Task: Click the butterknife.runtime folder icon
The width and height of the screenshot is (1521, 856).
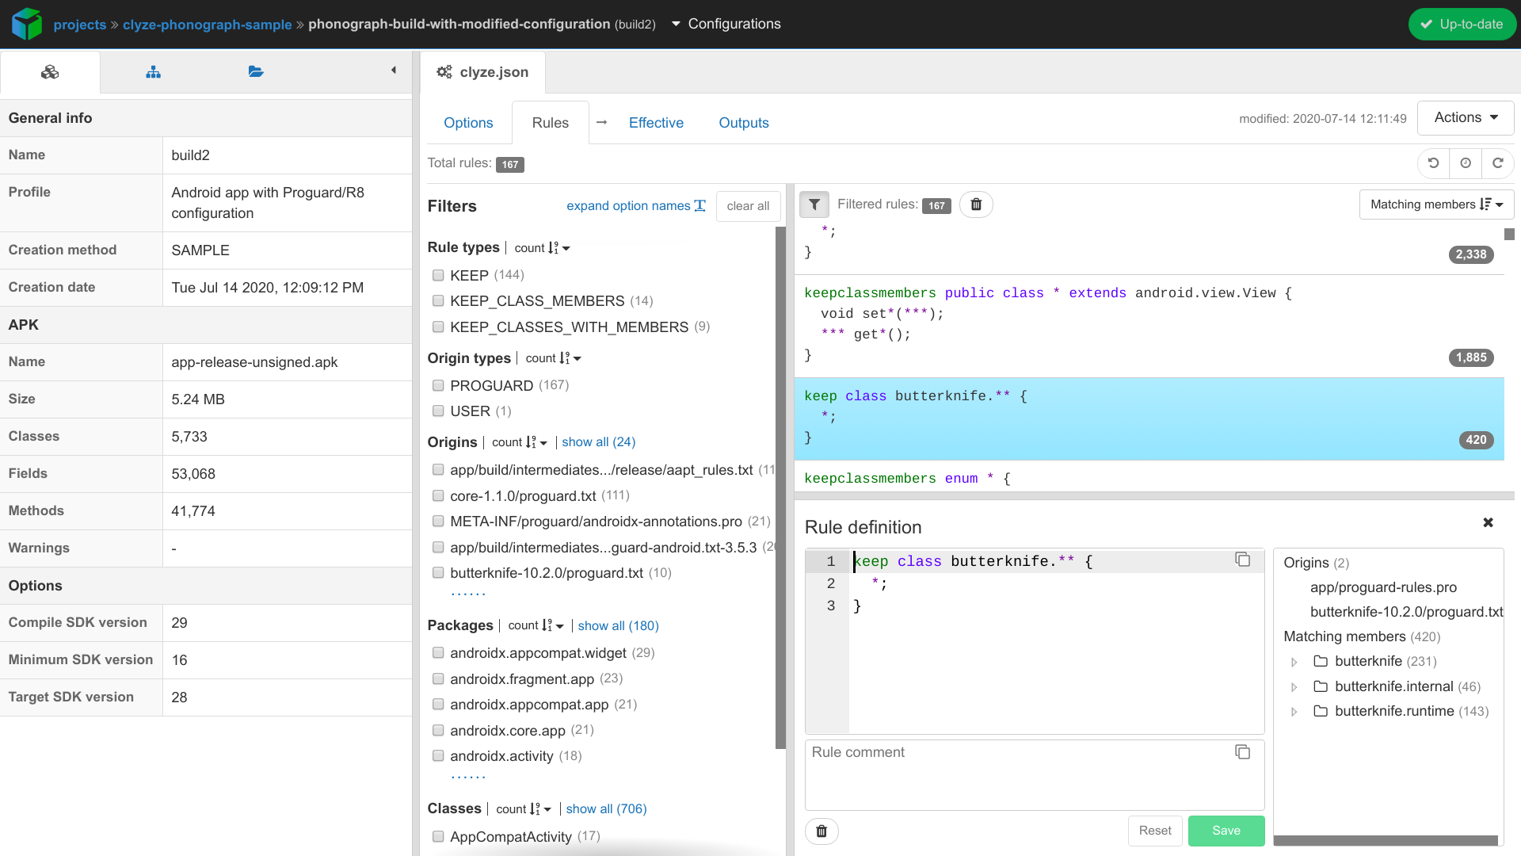Action: [1321, 711]
